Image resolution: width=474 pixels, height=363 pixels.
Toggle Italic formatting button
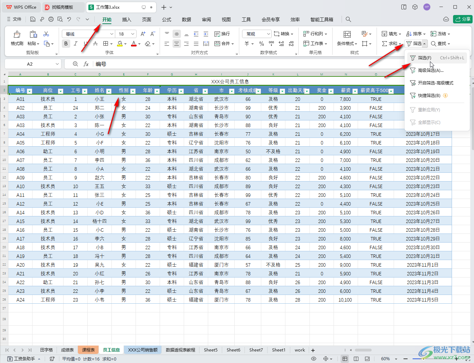(76, 44)
